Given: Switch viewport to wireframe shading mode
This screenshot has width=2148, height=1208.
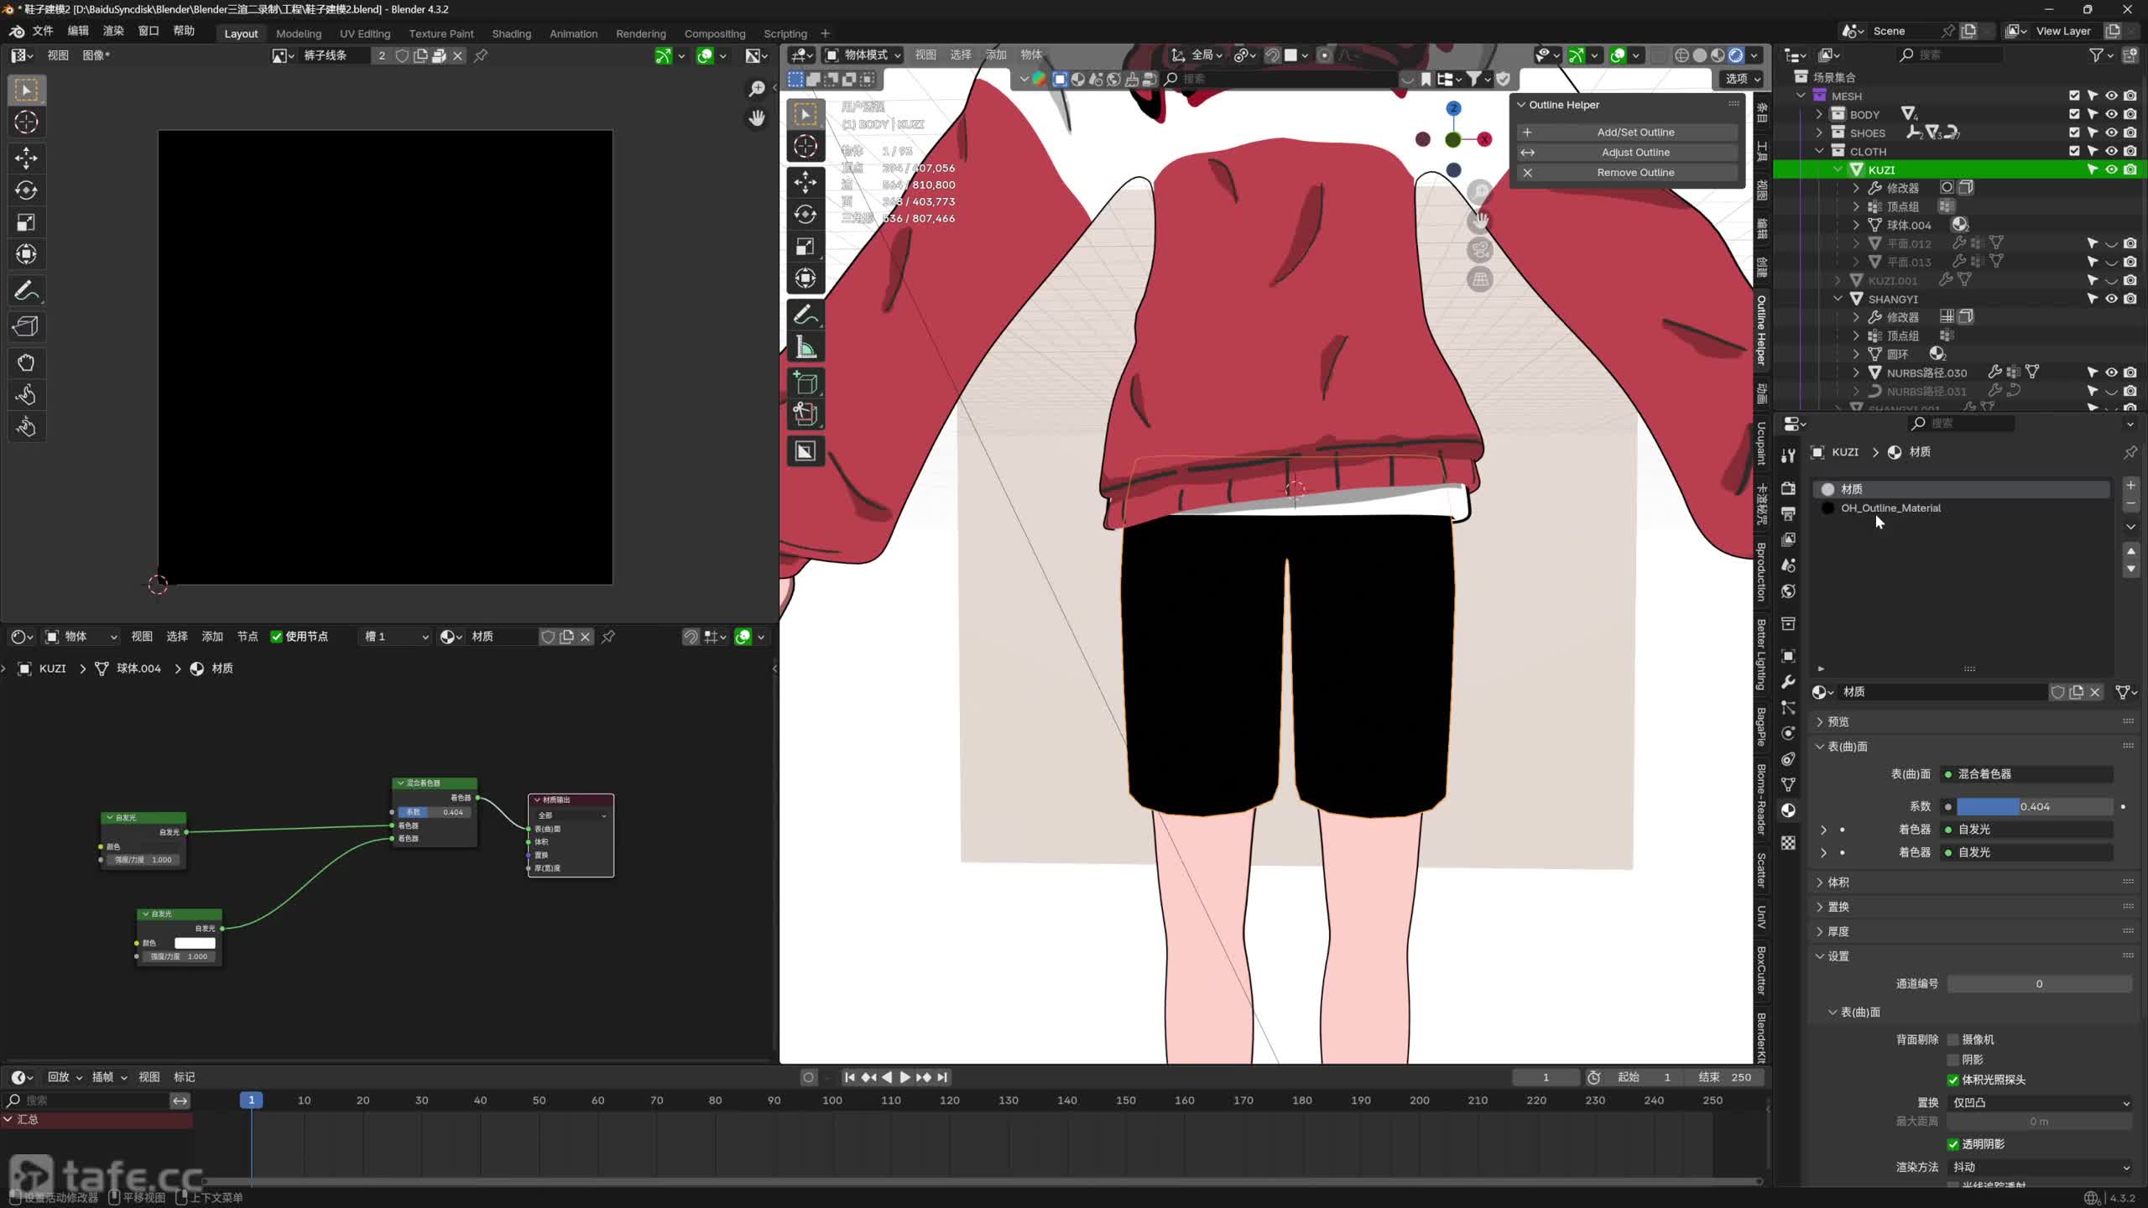Looking at the screenshot, I should (x=1681, y=55).
